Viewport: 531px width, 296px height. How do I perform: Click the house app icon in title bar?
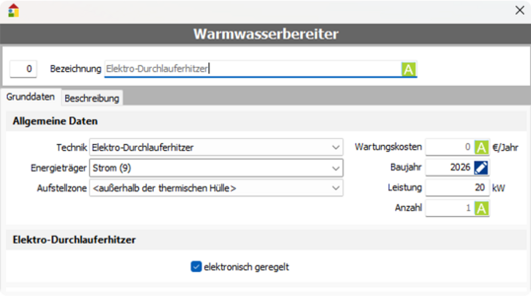[13, 11]
